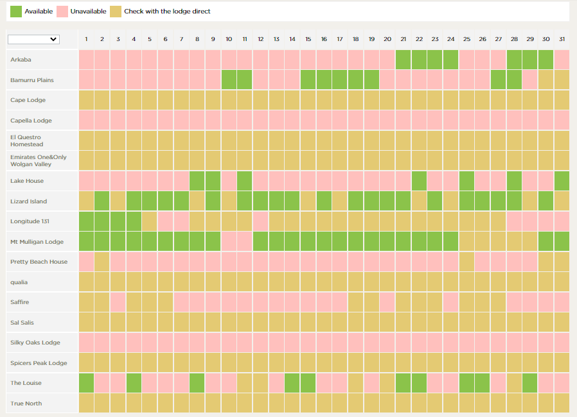Click the pink Unavailable legend swatch
Viewport: 577px width, 417px height.
(62, 12)
